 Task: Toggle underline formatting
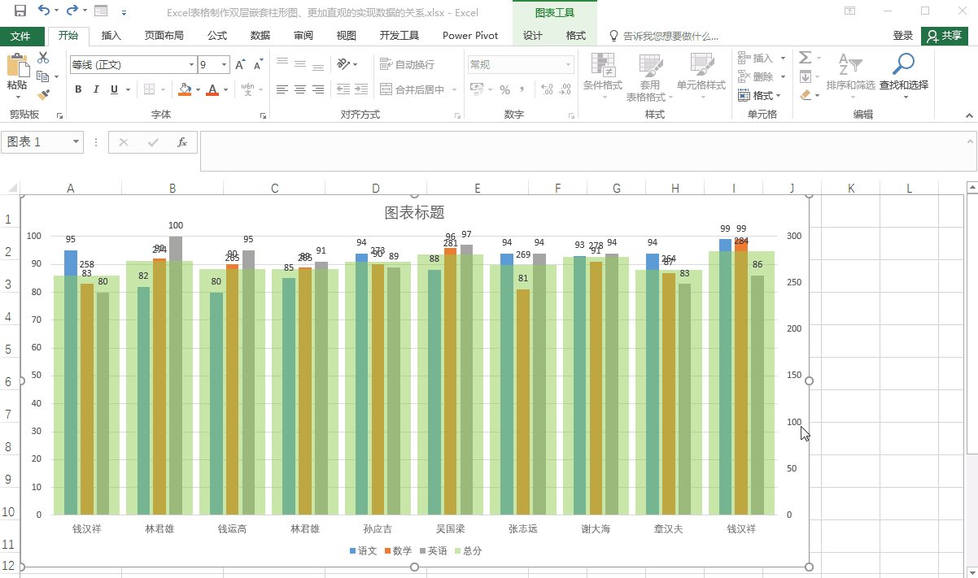(115, 89)
